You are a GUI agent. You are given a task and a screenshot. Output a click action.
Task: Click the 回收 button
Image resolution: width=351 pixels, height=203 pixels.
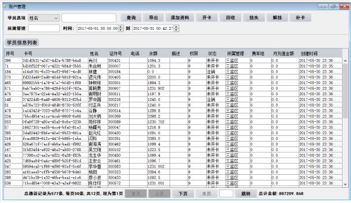(x=230, y=17)
